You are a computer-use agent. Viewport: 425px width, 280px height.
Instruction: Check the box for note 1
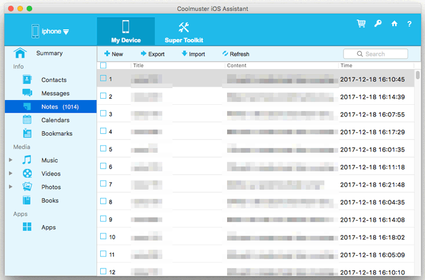point(103,78)
